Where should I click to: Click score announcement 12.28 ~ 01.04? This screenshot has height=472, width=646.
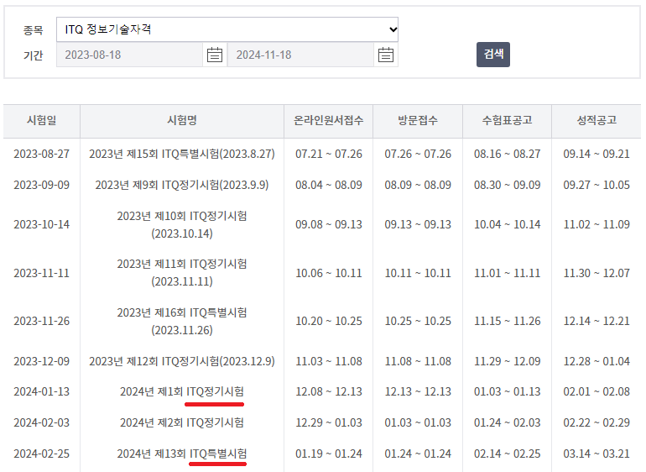coord(597,361)
